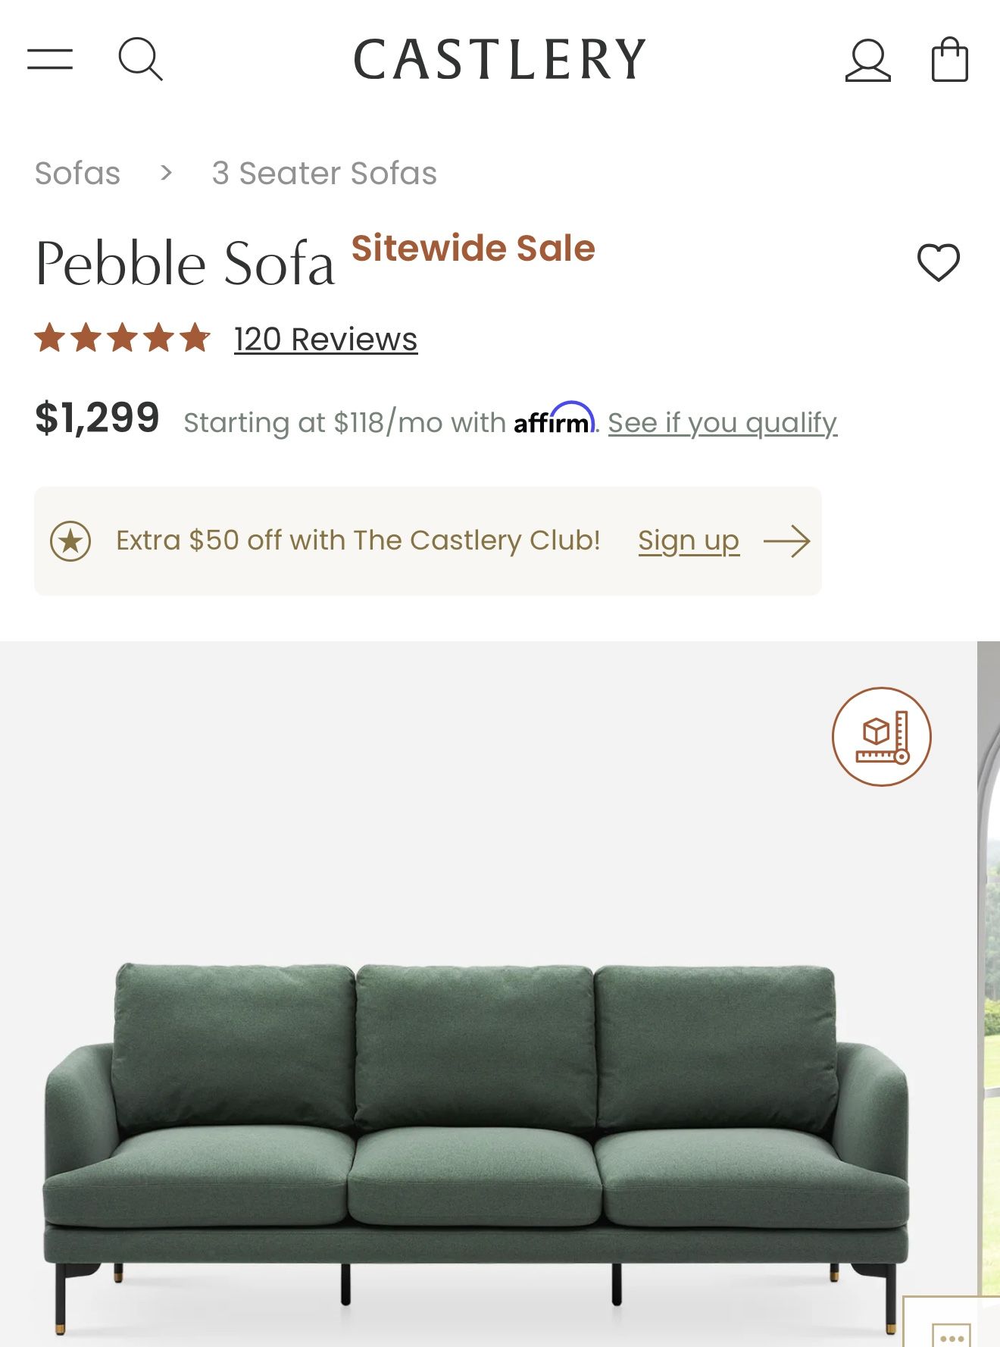Open the account profile icon
This screenshot has width=1000, height=1347.
point(867,60)
